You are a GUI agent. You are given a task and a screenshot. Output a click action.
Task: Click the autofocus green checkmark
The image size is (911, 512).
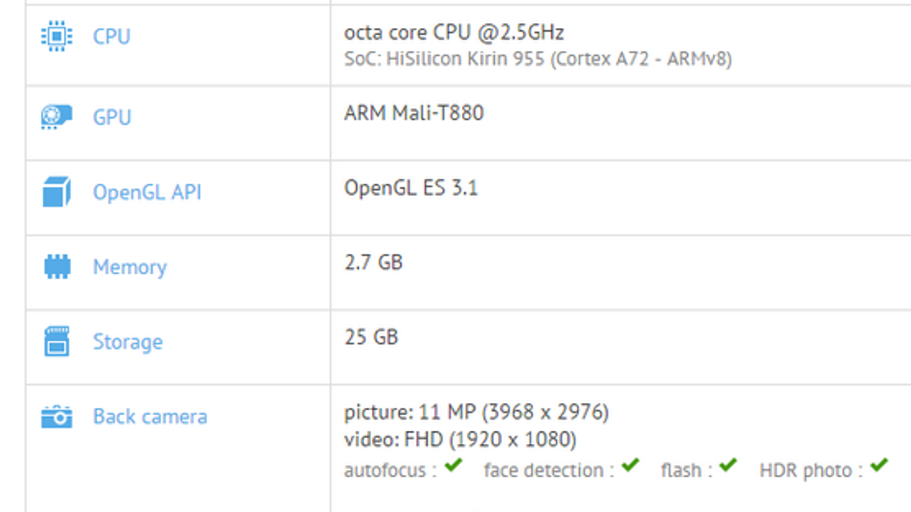click(x=453, y=466)
